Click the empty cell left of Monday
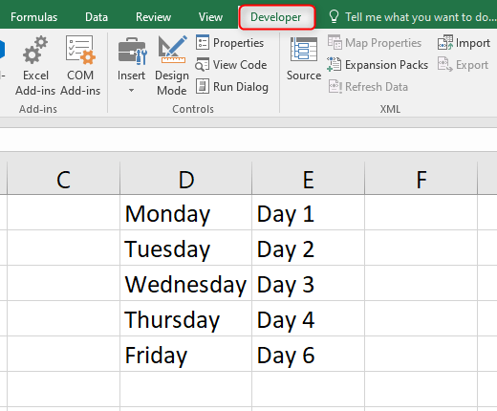 point(63,212)
